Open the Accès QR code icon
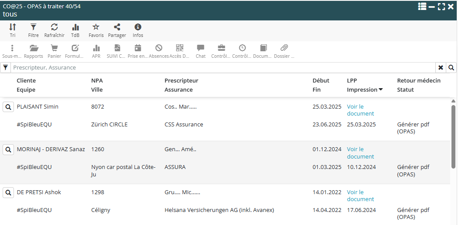458x225 pixels. pyautogui.click(x=180, y=48)
